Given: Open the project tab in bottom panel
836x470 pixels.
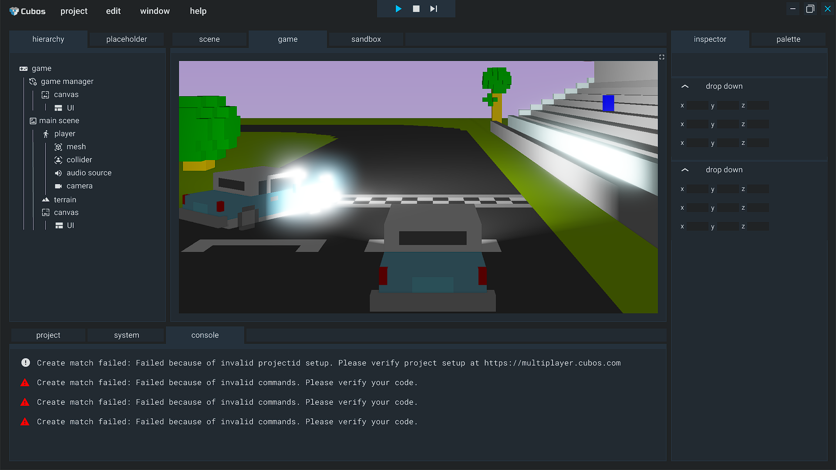Looking at the screenshot, I should (48, 335).
